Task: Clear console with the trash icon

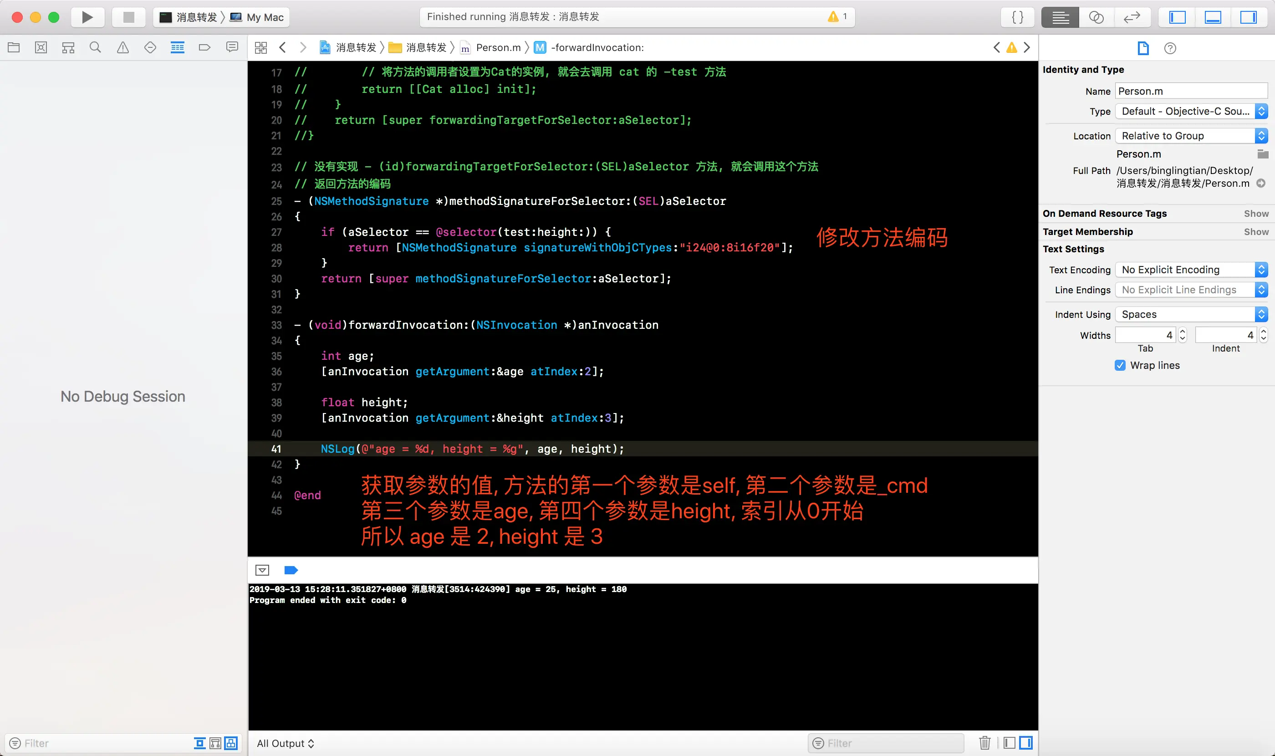Action: tap(984, 743)
